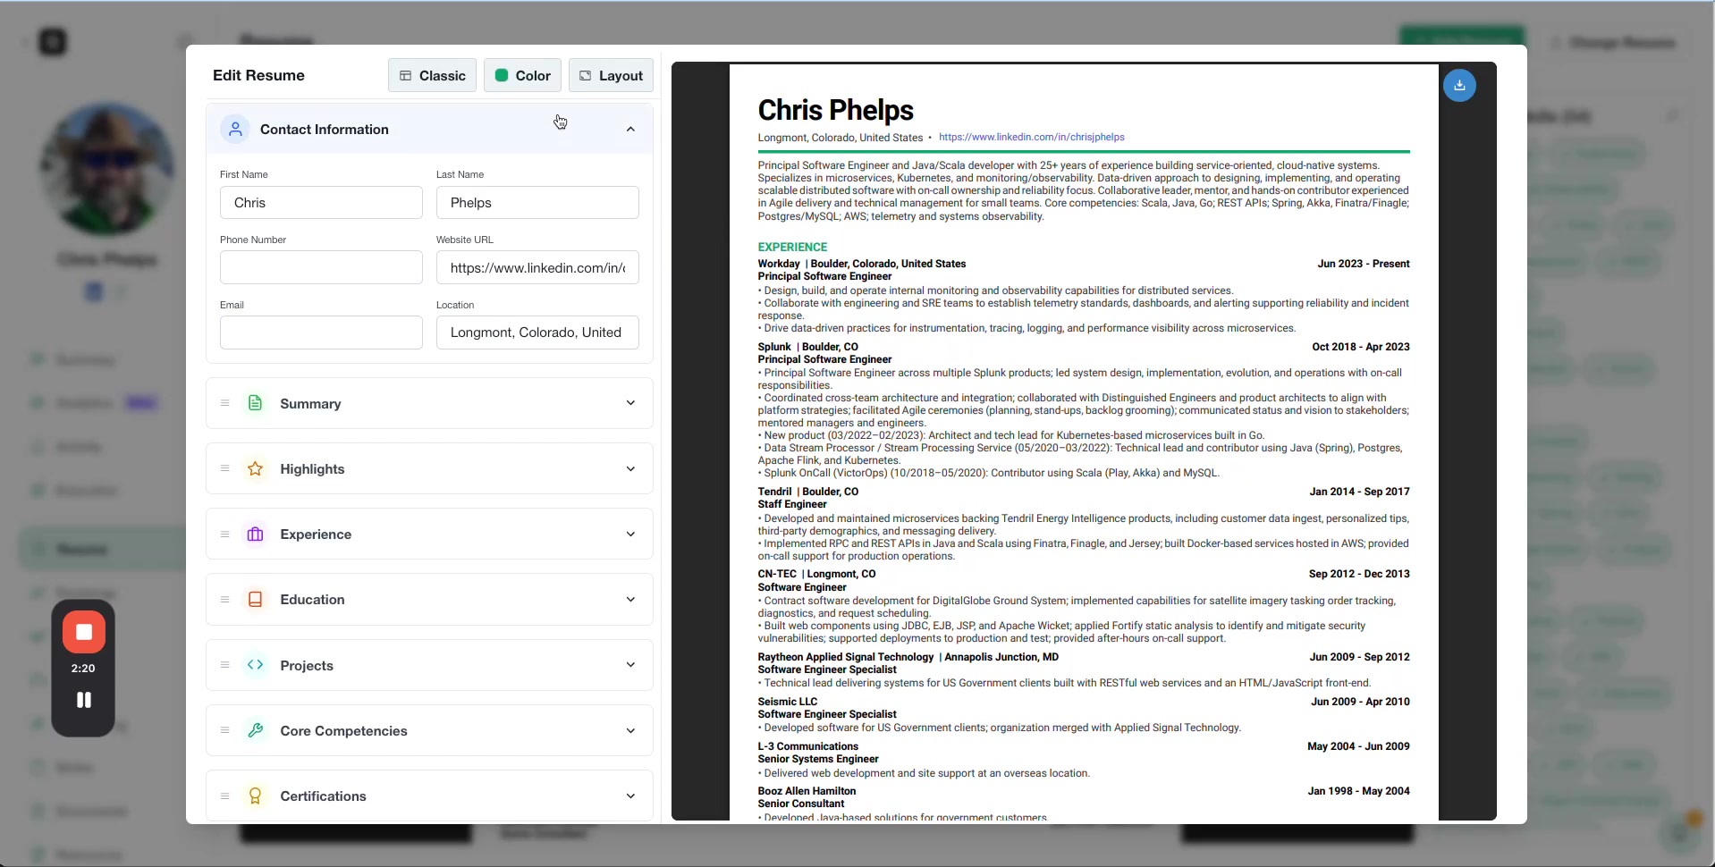Click the Contact Information person icon
The height and width of the screenshot is (867, 1715).
pos(235,129)
